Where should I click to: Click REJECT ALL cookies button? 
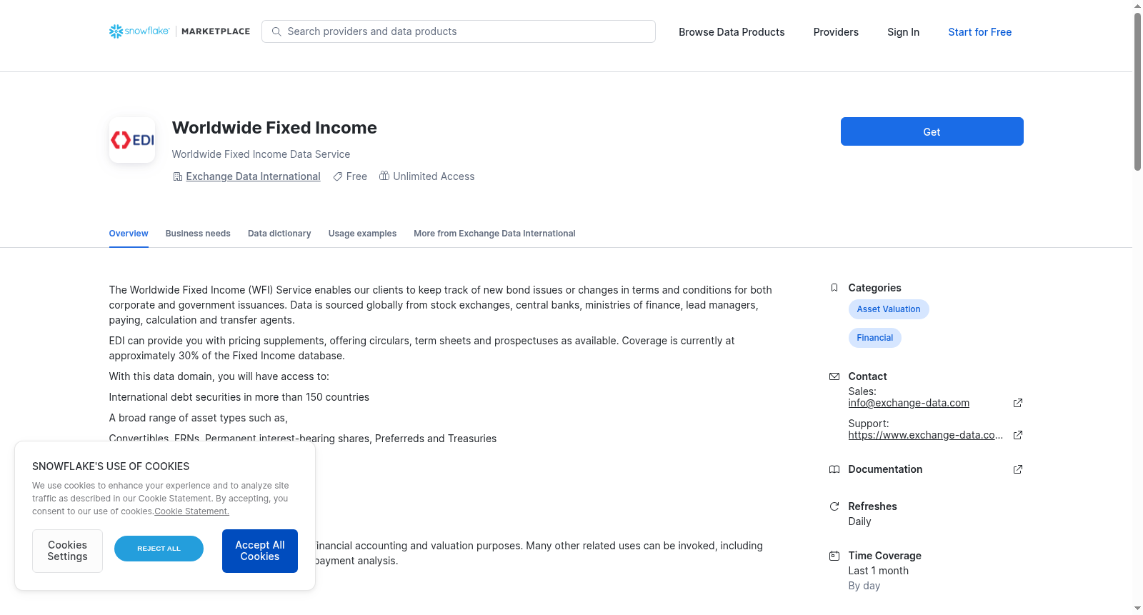[159, 549]
